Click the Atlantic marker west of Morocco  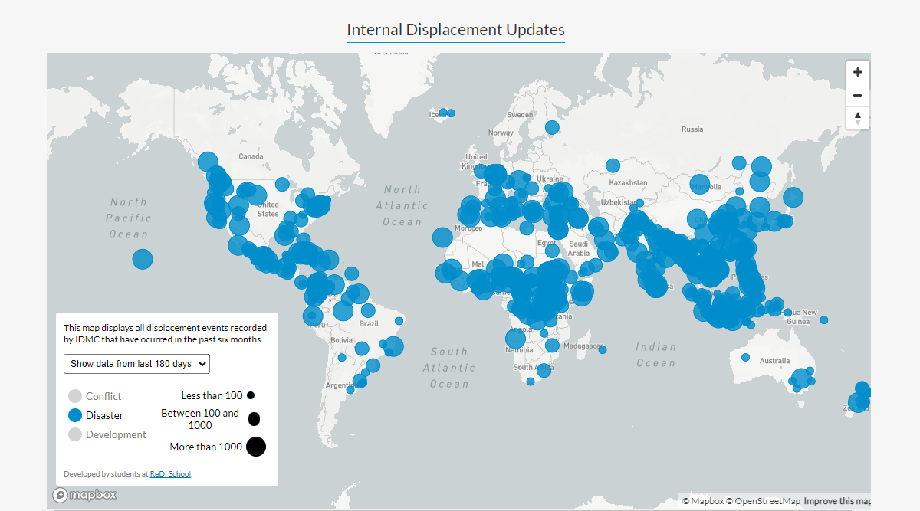click(442, 237)
